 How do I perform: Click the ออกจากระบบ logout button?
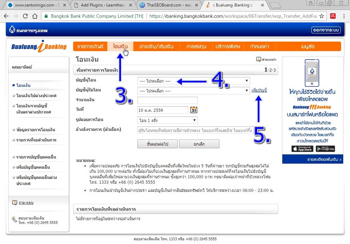click(x=326, y=30)
